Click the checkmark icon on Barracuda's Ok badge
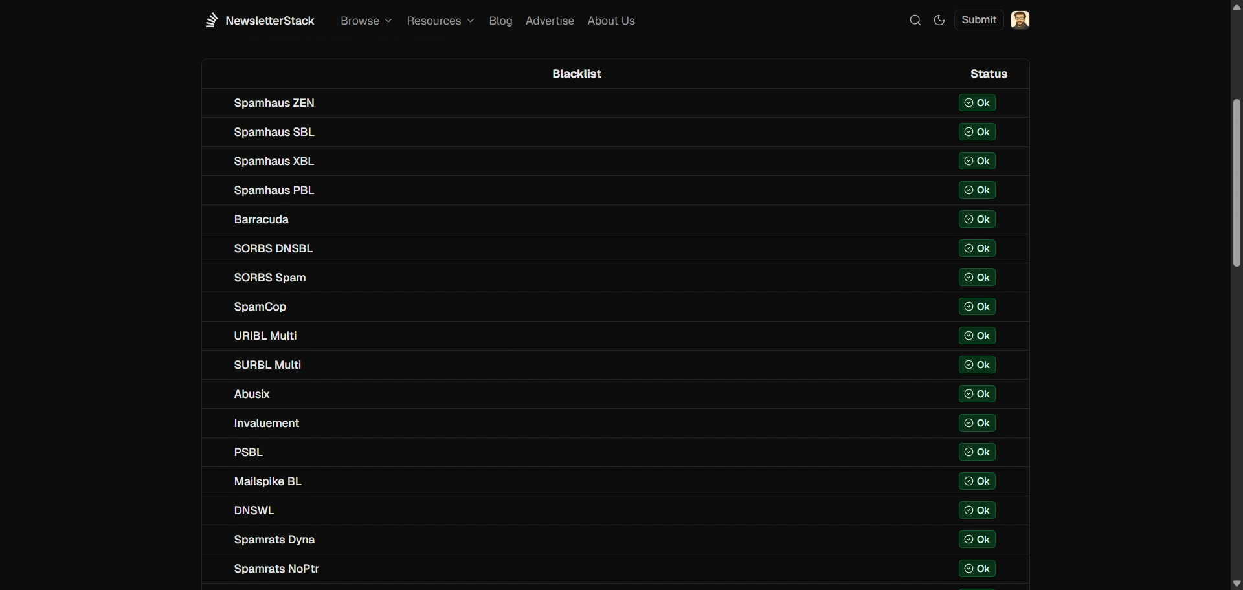This screenshot has height=590, width=1243. [969, 219]
